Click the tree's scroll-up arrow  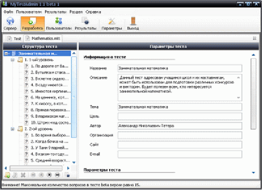pyautogui.click(x=74, y=53)
